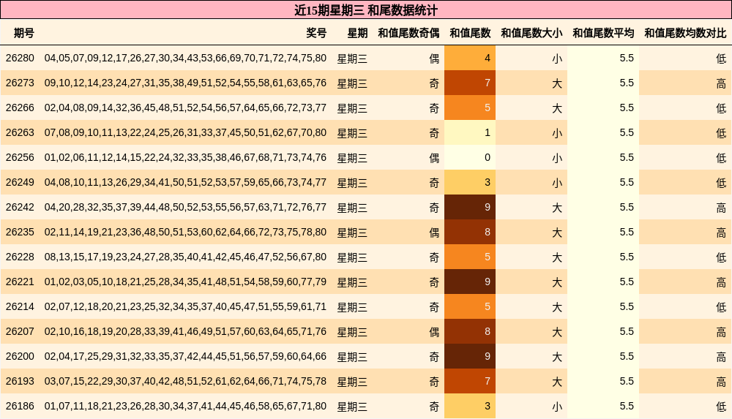732x419 pixels.
Task: Select period number 26214
Action: pos(20,306)
